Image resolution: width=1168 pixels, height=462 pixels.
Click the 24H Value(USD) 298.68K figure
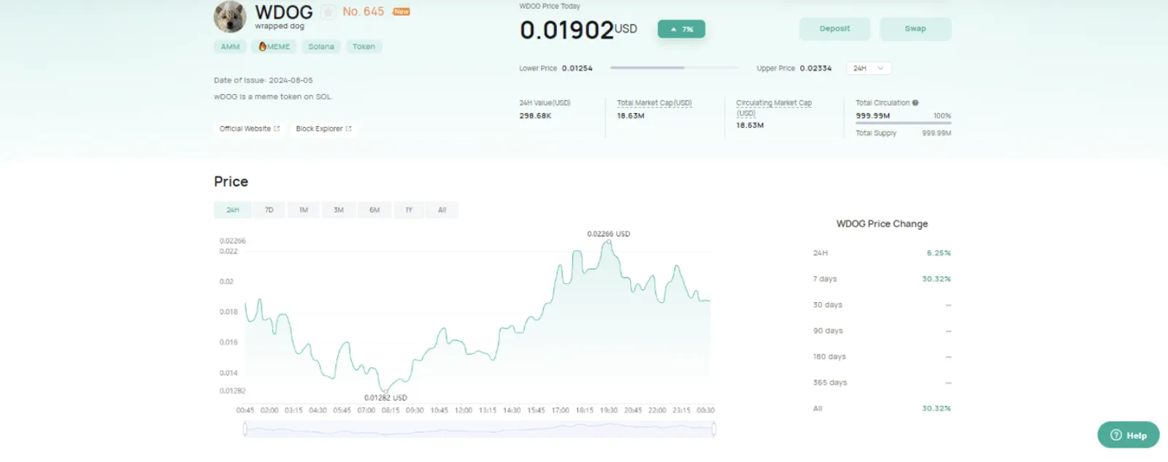[x=535, y=116]
